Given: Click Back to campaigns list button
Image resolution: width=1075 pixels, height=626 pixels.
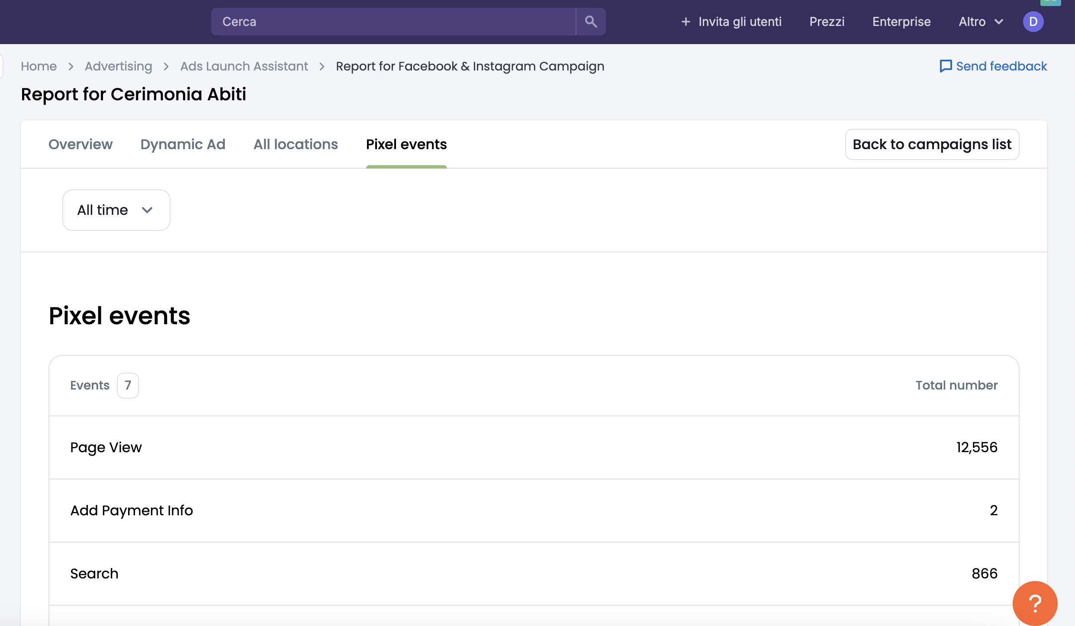Looking at the screenshot, I should (x=932, y=144).
